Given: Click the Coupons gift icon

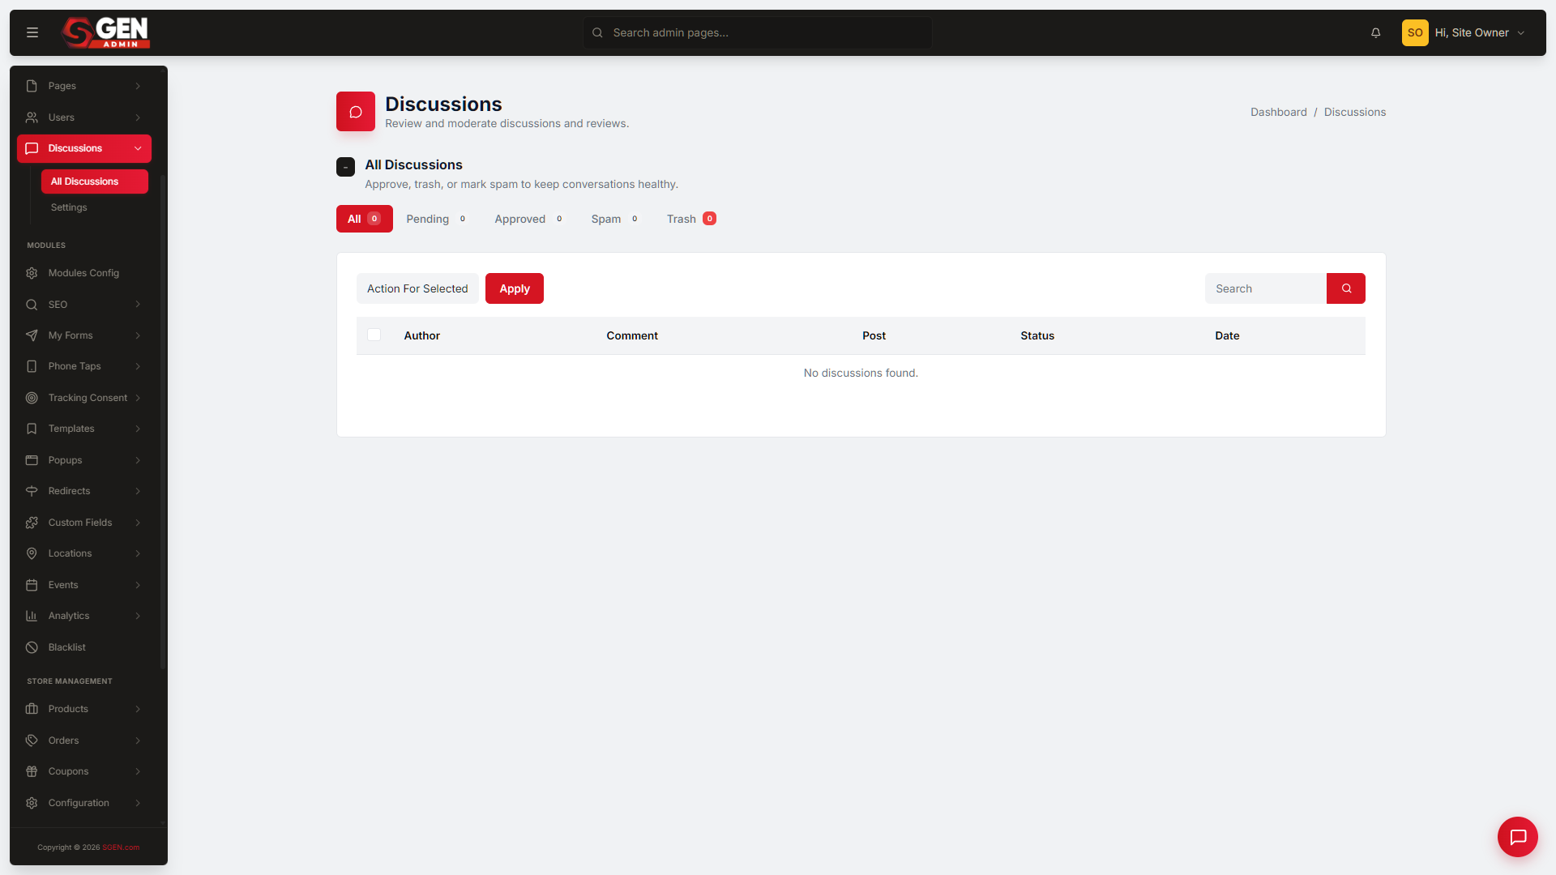Looking at the screenshot, I should point(32,771).
